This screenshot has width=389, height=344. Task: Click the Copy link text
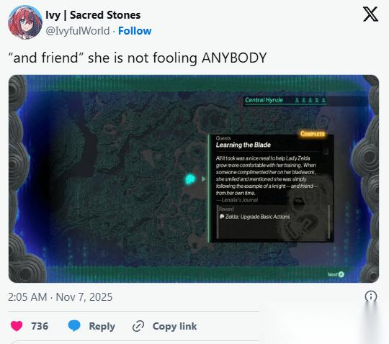tap(174, 326)
